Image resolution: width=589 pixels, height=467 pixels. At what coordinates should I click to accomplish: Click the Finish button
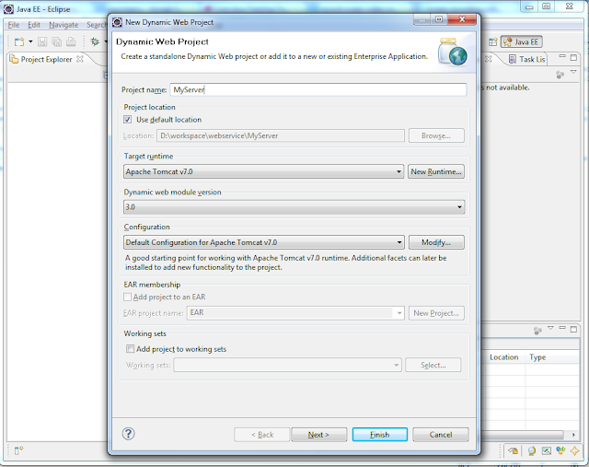click(380, 435)
